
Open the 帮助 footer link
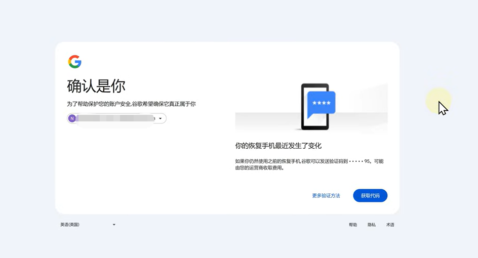(x=353, y=225)
